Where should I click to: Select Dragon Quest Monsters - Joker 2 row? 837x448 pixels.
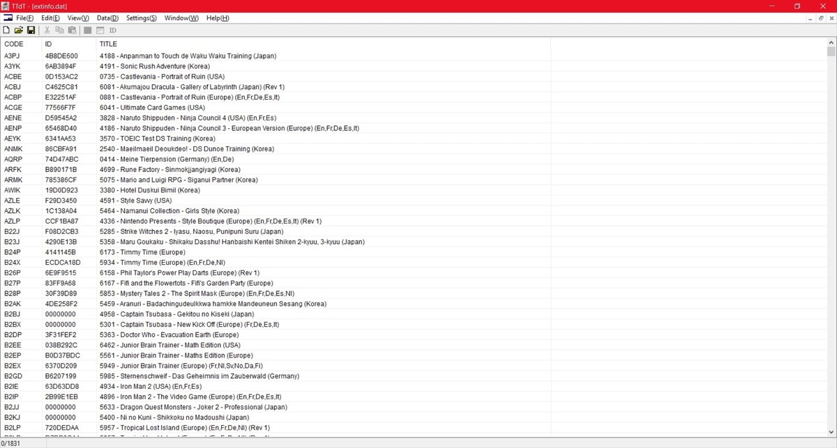tap(413, 407)
